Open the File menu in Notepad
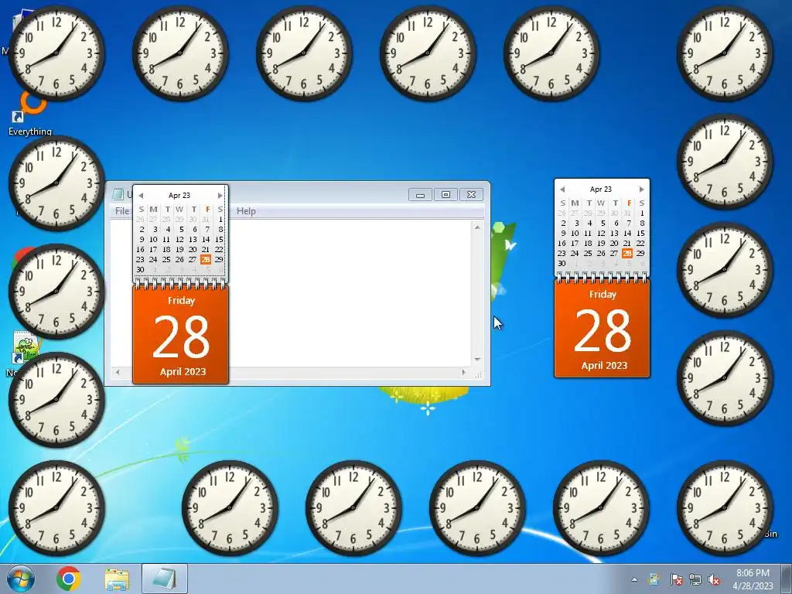Viewport: 792px width, 594px height. 121,211
